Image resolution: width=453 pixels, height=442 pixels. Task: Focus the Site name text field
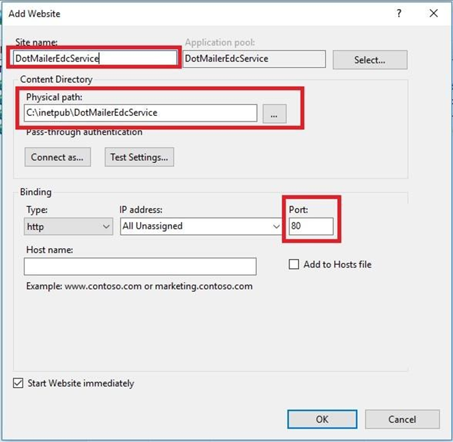click(95, 59)
